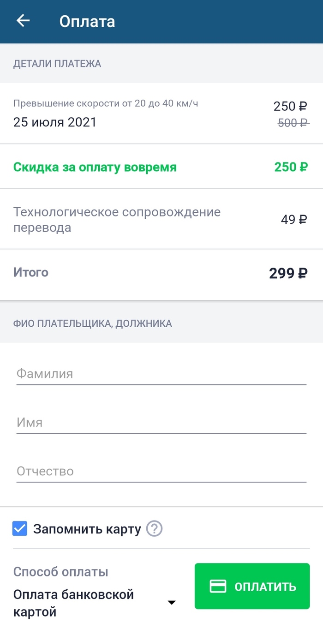Click the "Запомнить карту" label text

tap(87, 529)
